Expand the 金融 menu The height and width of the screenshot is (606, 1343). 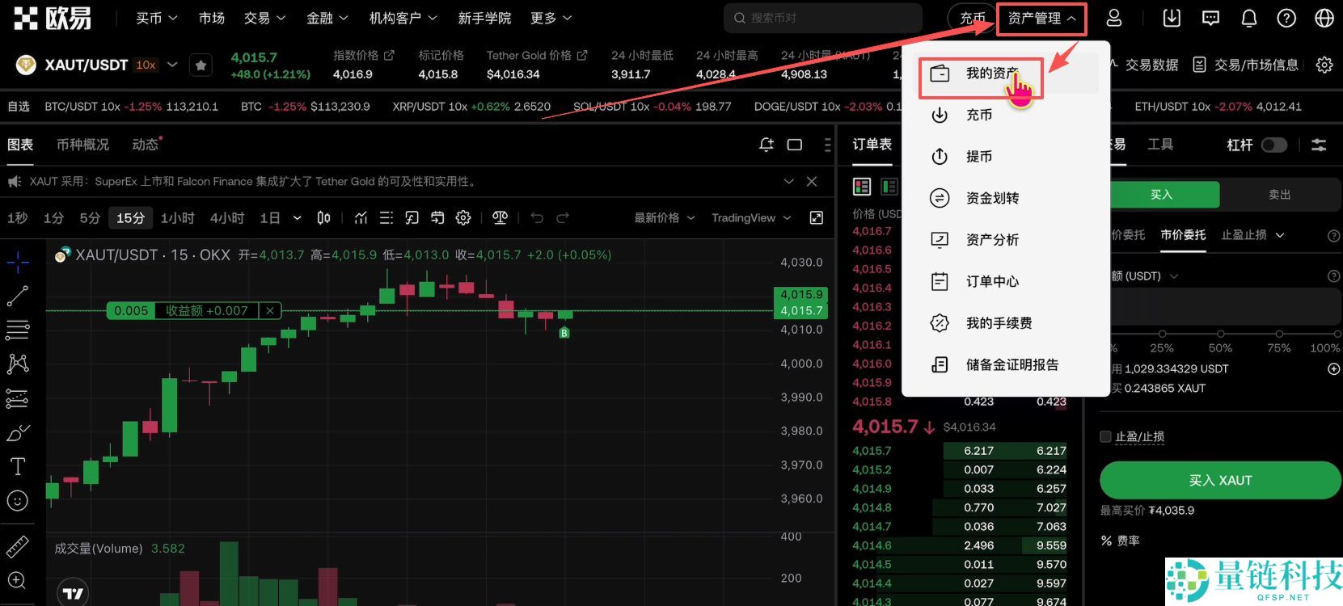(x=327, y=18)
